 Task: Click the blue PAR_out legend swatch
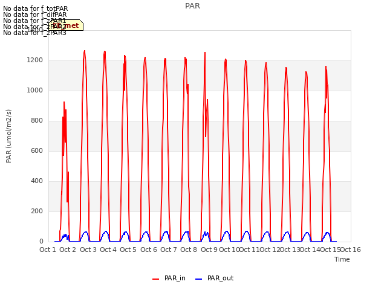[x=198, y=279]
